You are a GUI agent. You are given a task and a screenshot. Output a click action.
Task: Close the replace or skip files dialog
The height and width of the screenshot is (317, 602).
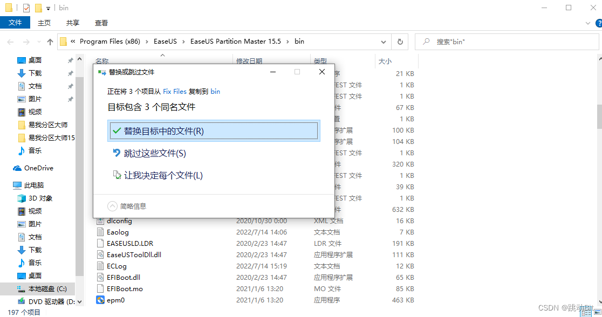tap(322, 72)
